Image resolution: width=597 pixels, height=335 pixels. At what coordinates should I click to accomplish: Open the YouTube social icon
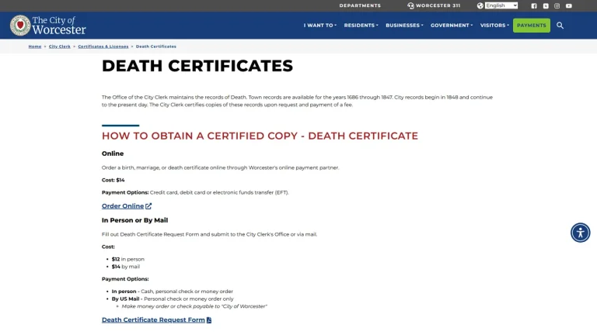click(x=569, y=5)
